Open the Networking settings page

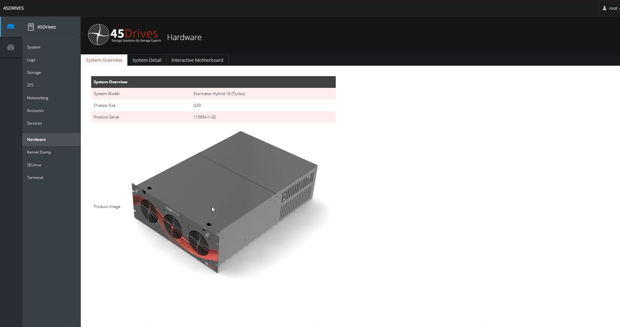[x=37, y=97]
